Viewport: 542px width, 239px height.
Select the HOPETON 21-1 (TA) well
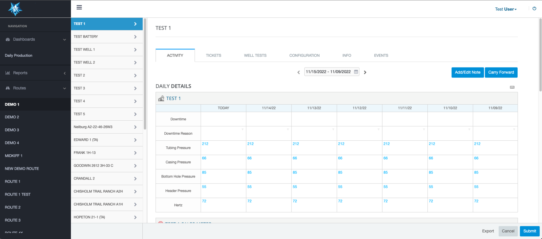[107, 217]
